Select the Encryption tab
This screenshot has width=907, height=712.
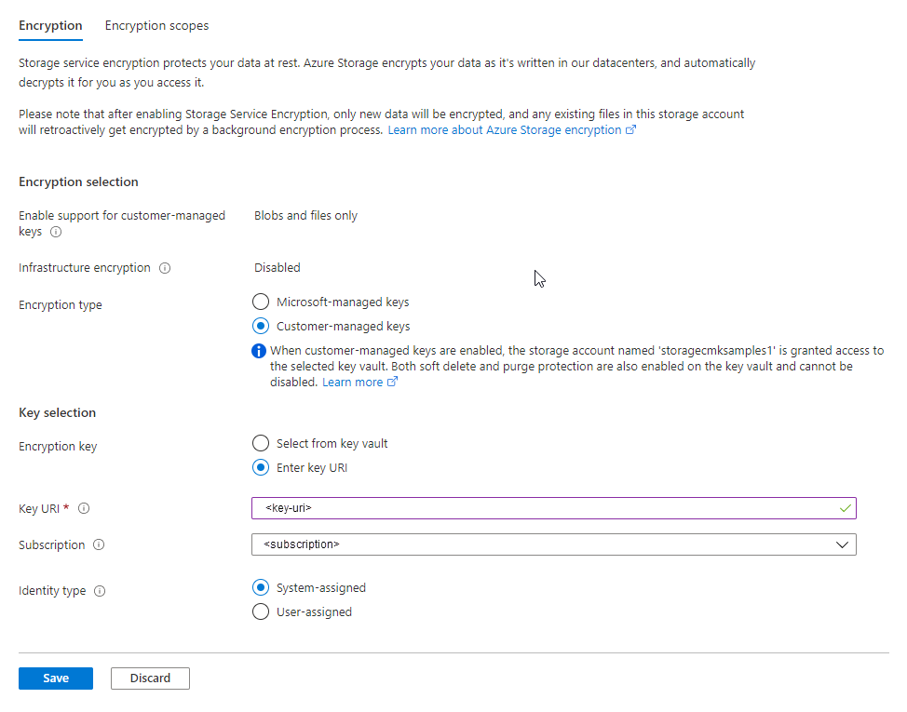point(50,25)
